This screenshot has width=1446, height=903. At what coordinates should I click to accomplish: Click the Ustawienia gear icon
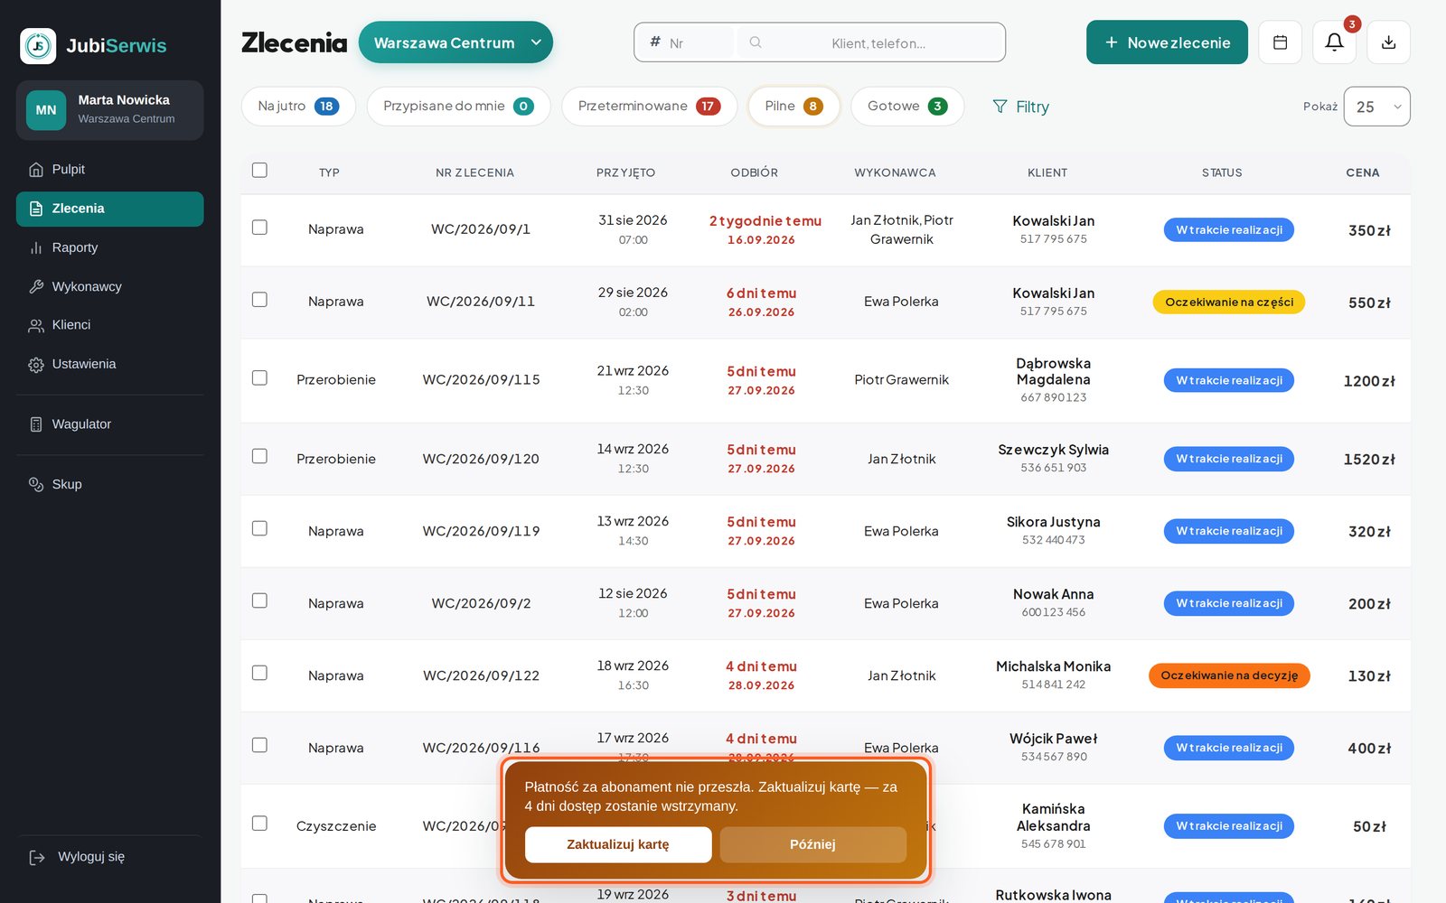point(36,365)
